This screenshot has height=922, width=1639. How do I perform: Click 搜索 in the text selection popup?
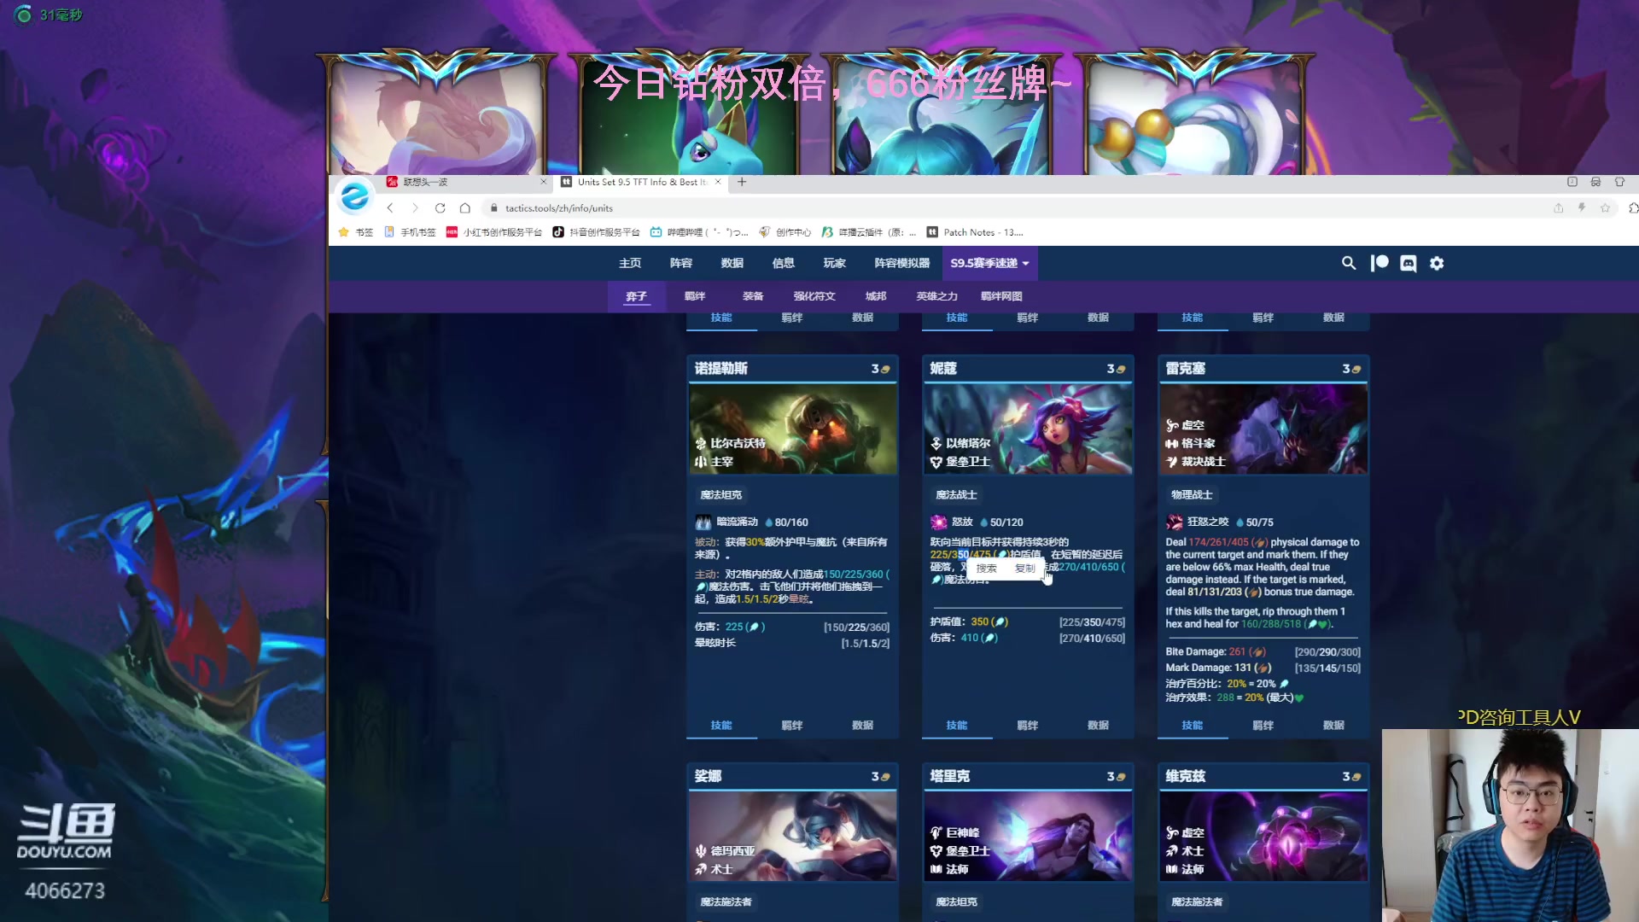tap(987, 569)
